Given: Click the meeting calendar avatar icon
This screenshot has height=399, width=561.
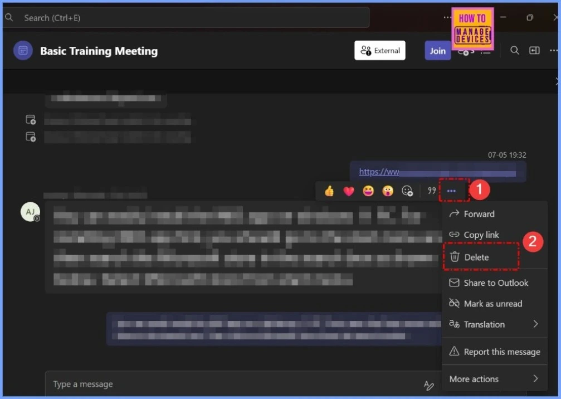Looking at the screenshot, I should click(23, 51).
